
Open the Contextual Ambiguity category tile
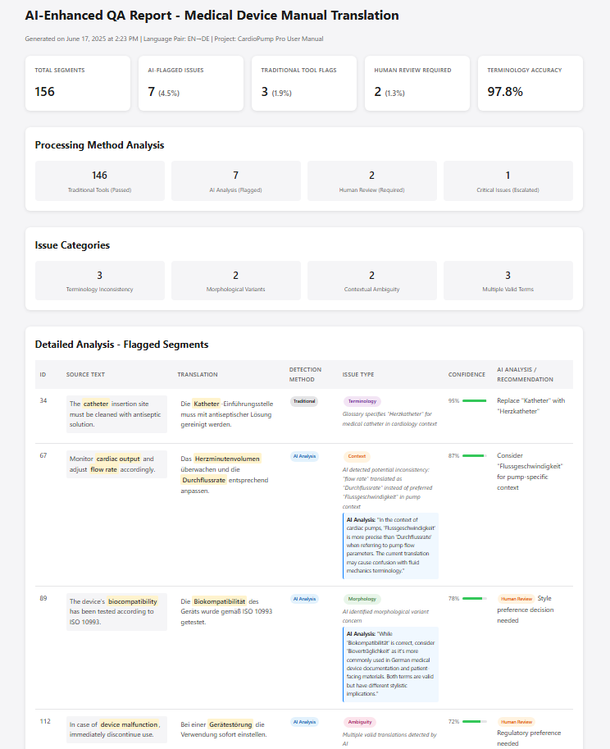(372, 281)
